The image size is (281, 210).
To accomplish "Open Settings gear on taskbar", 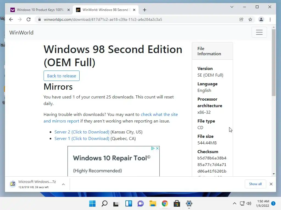I will 189,203.
